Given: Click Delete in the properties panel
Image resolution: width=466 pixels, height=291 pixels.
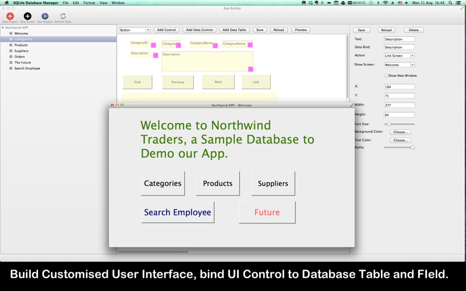Looking at the screenshot, I should point(414,30).
